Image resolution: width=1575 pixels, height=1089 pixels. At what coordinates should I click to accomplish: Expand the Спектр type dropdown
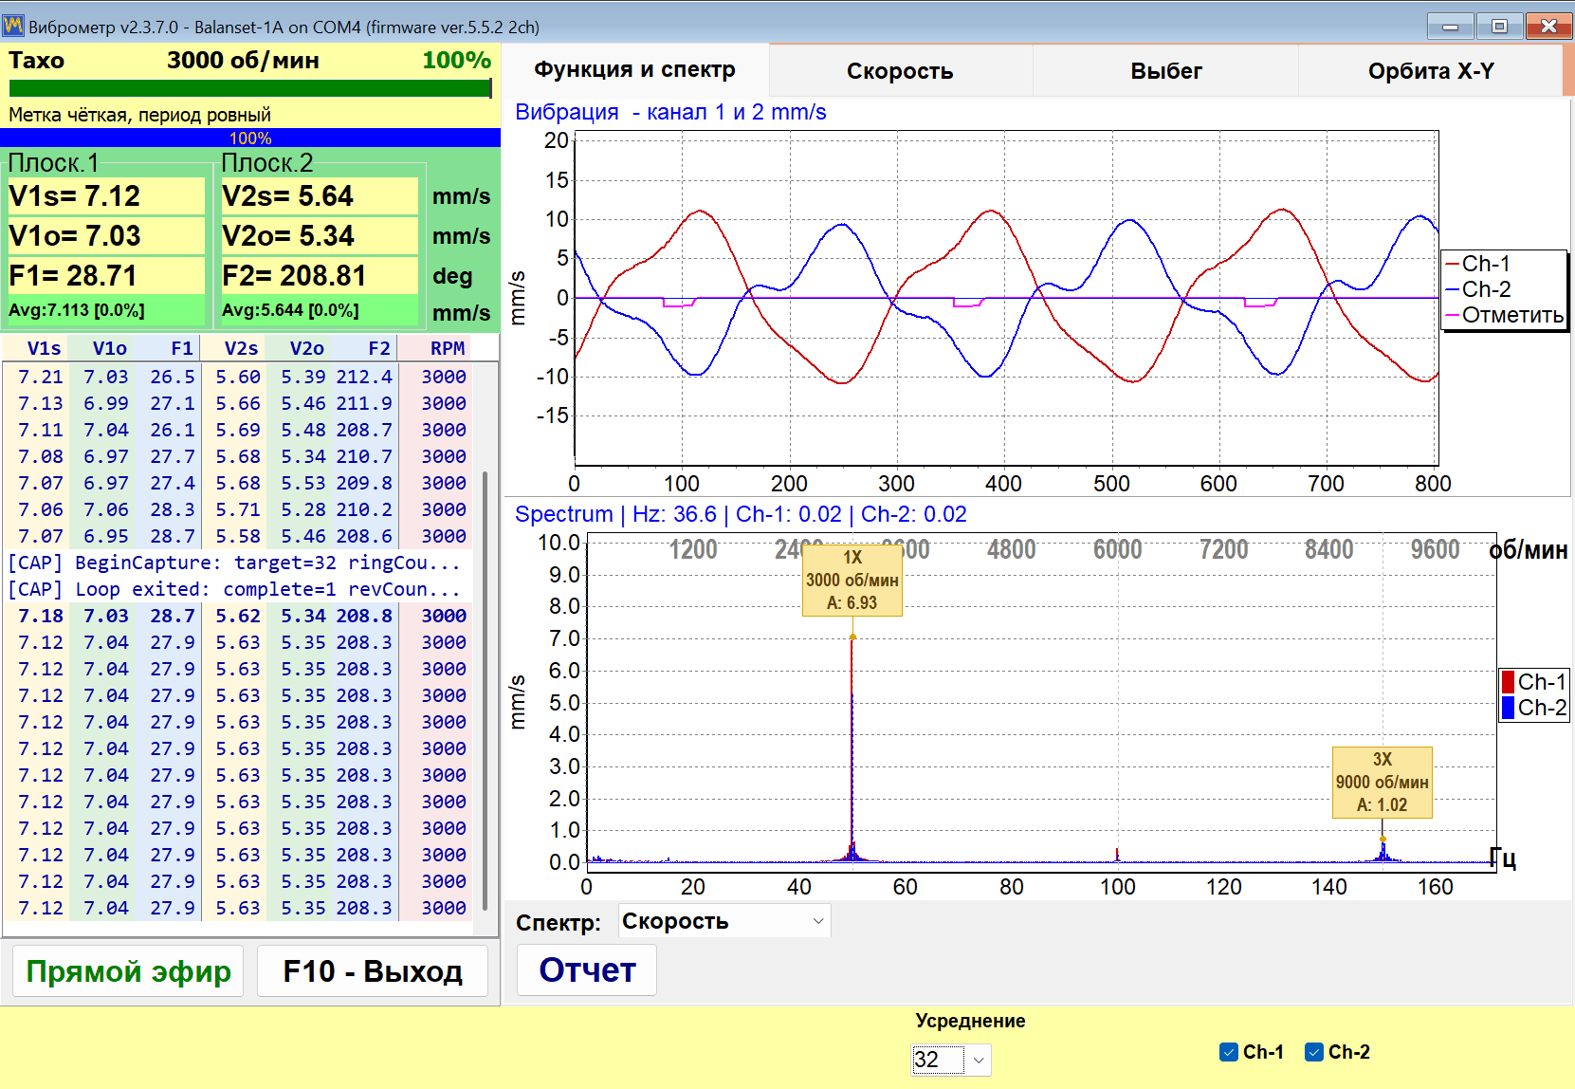point(725,921)
